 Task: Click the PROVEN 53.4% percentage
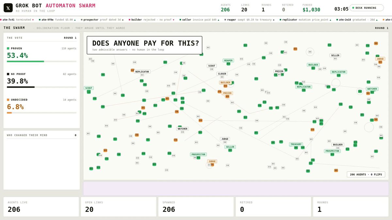(17, 55)
